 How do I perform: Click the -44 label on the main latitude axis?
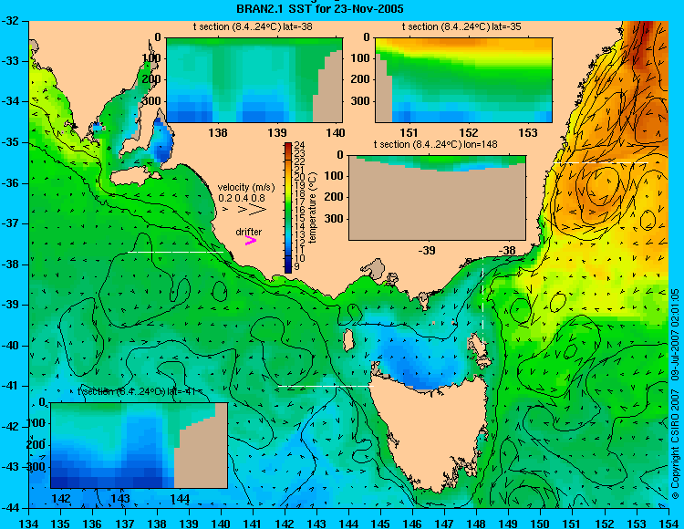click(11, 508)
